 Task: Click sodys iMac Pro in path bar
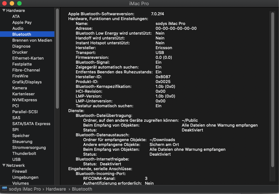tap(25, 189)
